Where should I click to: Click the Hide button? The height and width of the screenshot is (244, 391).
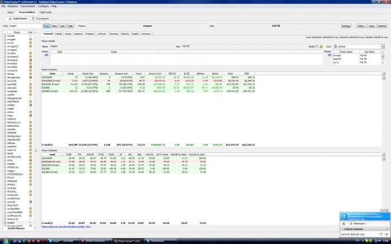coord(70,26)
